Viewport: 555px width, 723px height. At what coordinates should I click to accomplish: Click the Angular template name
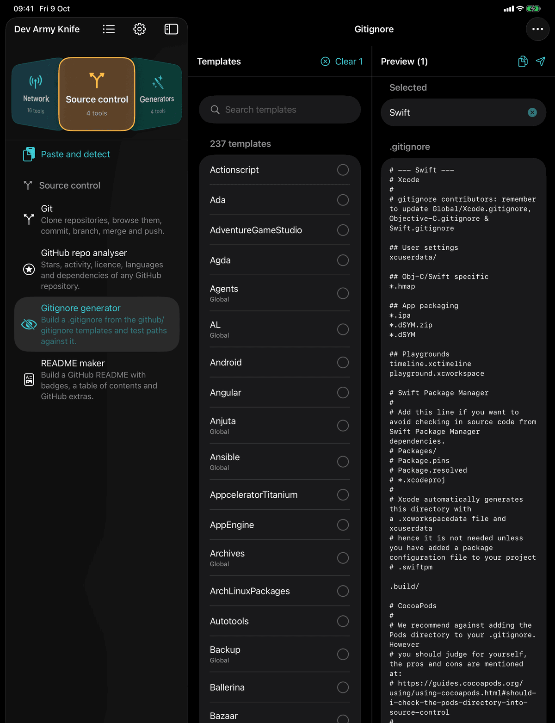coord(225,392)
